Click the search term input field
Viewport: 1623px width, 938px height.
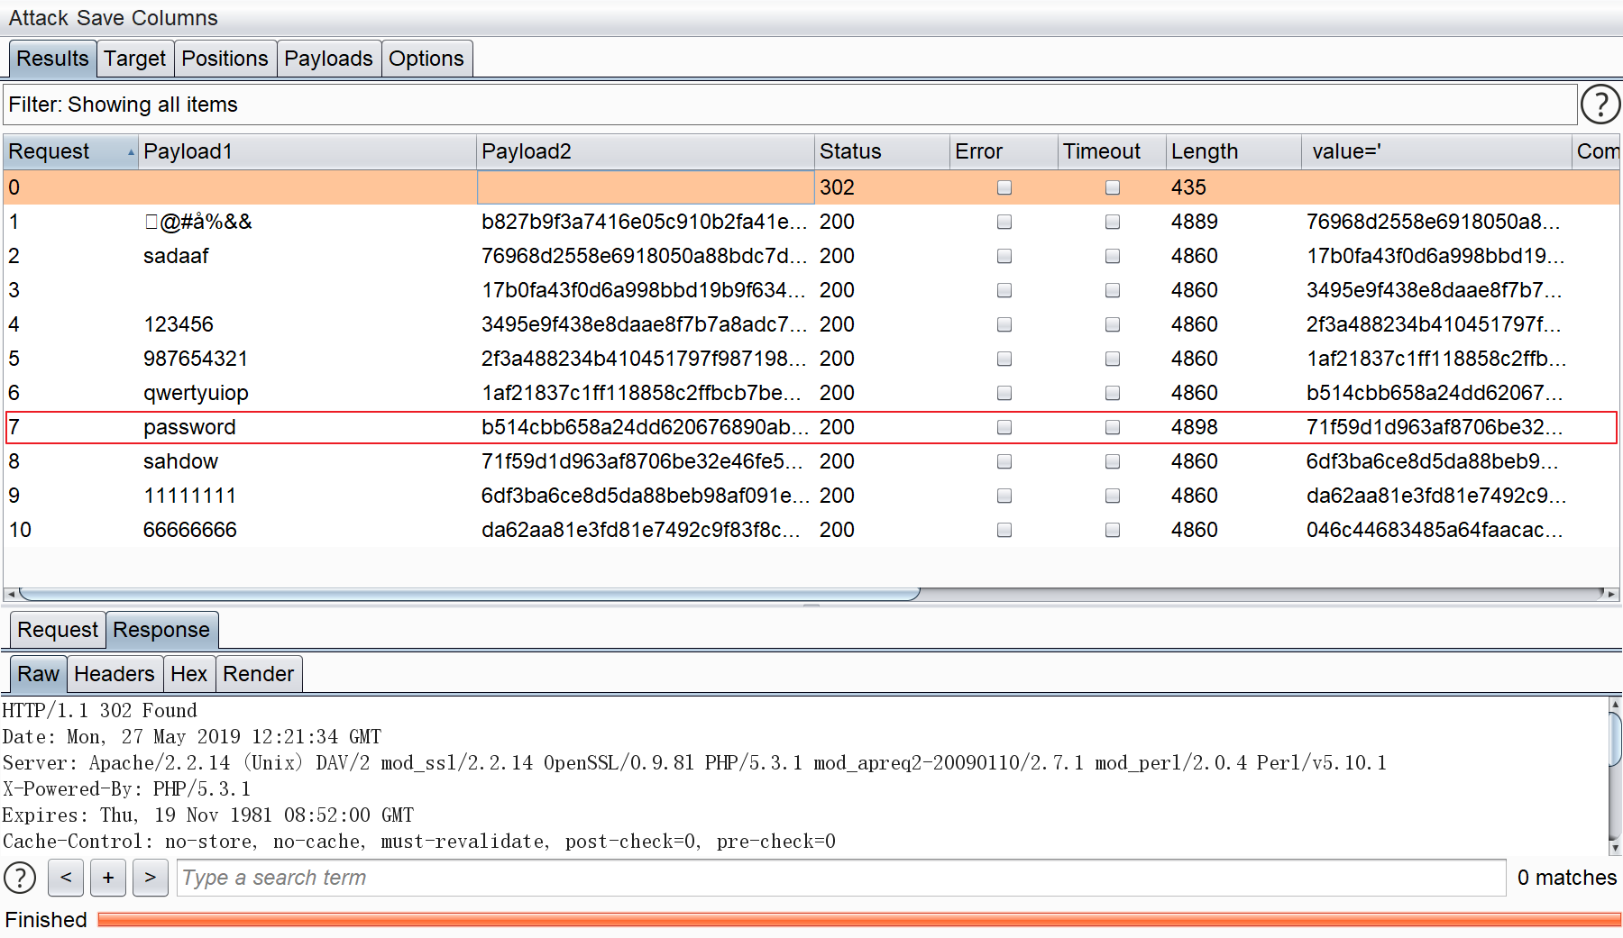pyautogui.click(x=840, y=877)
